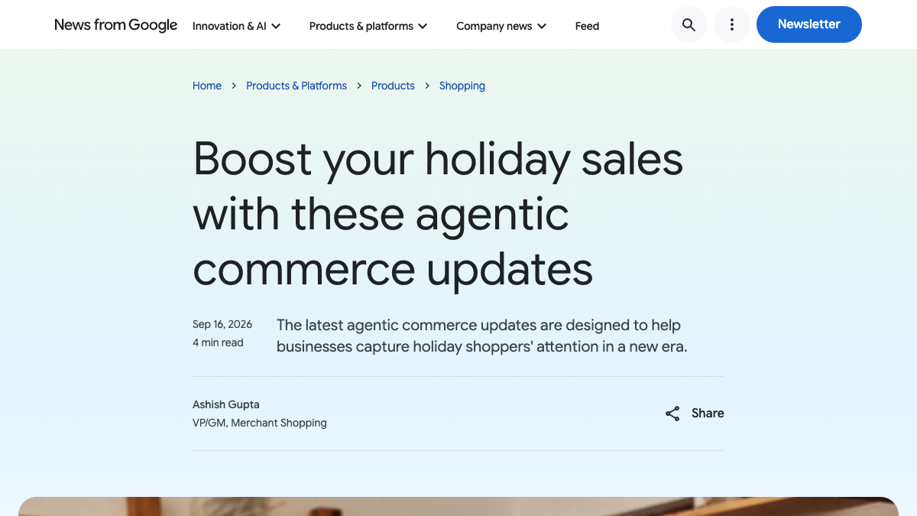
Task: Click the VP/GM, Merchant Shopping text
Action: coord(260,423)
